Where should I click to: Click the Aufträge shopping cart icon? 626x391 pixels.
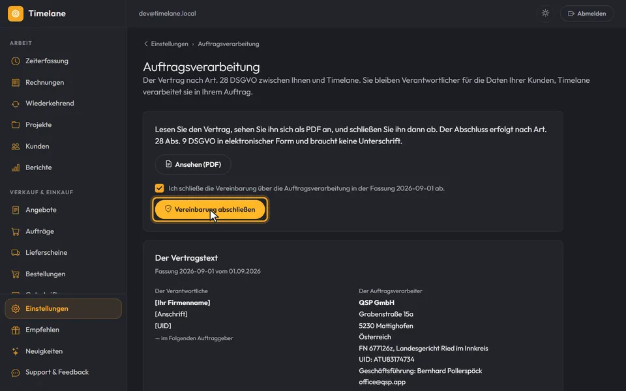pos(16,231)
